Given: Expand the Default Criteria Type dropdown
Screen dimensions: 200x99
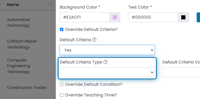Looking at the screenshot, I should pyautogui.click(x=107, y=72).
